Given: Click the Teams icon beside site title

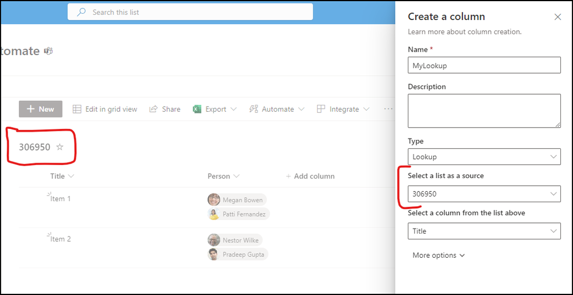Looking at the screenshot, I should [48, 51].
